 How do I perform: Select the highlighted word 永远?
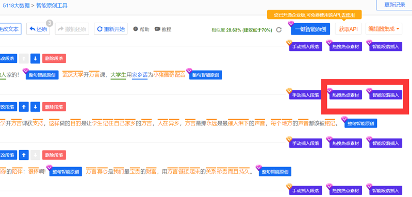211,123
